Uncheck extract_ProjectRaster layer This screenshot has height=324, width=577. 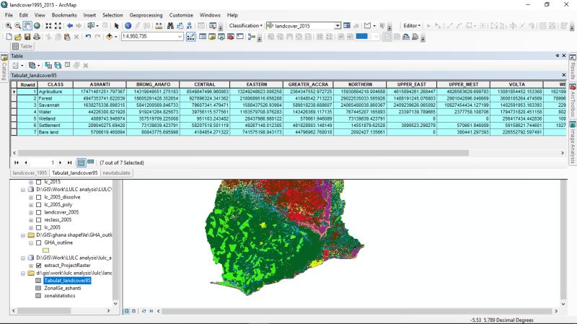point(39,265)
